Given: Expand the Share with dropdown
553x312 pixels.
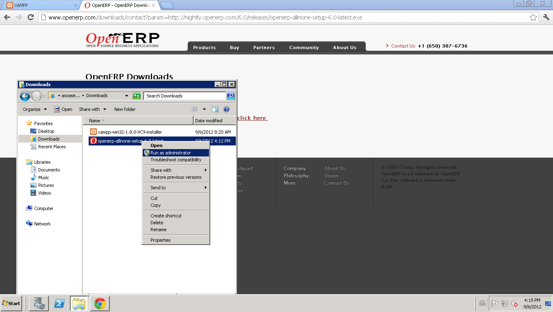Looking at the screenshot, I should pyautogui.click(x=93, y=109).
